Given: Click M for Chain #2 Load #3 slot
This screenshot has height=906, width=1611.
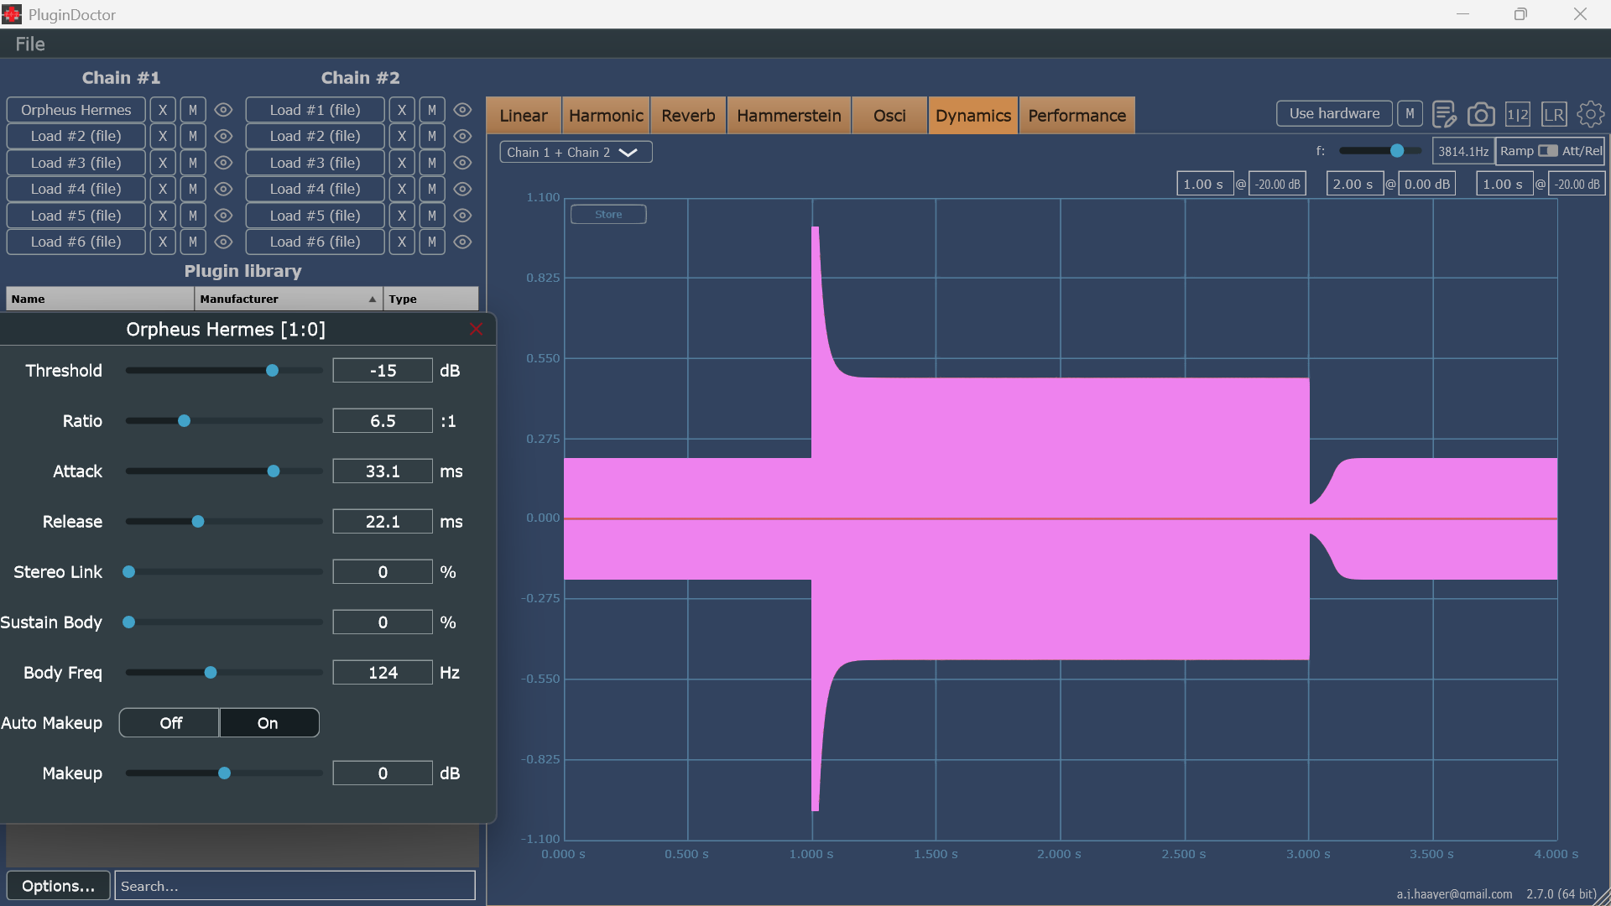Looking at the screenshot, I should point(432,163).
